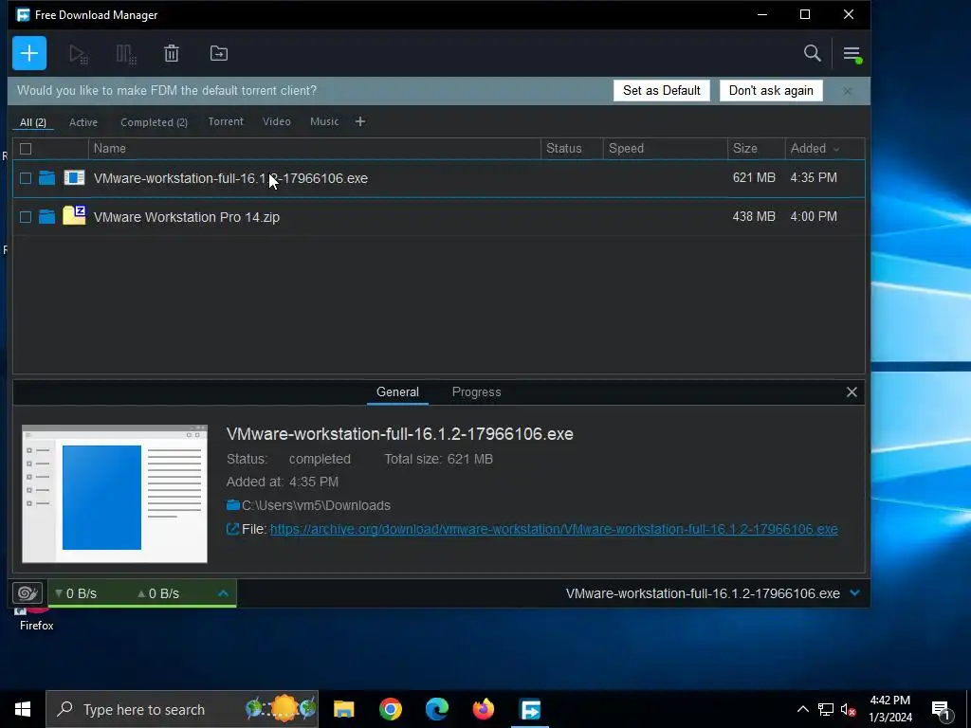Sort by the Speed column header
Viewport: 971px width, 728px height.
[x=665, y=149]
